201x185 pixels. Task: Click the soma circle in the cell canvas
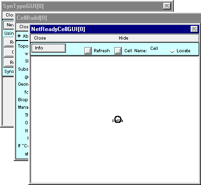coord(118,120)
